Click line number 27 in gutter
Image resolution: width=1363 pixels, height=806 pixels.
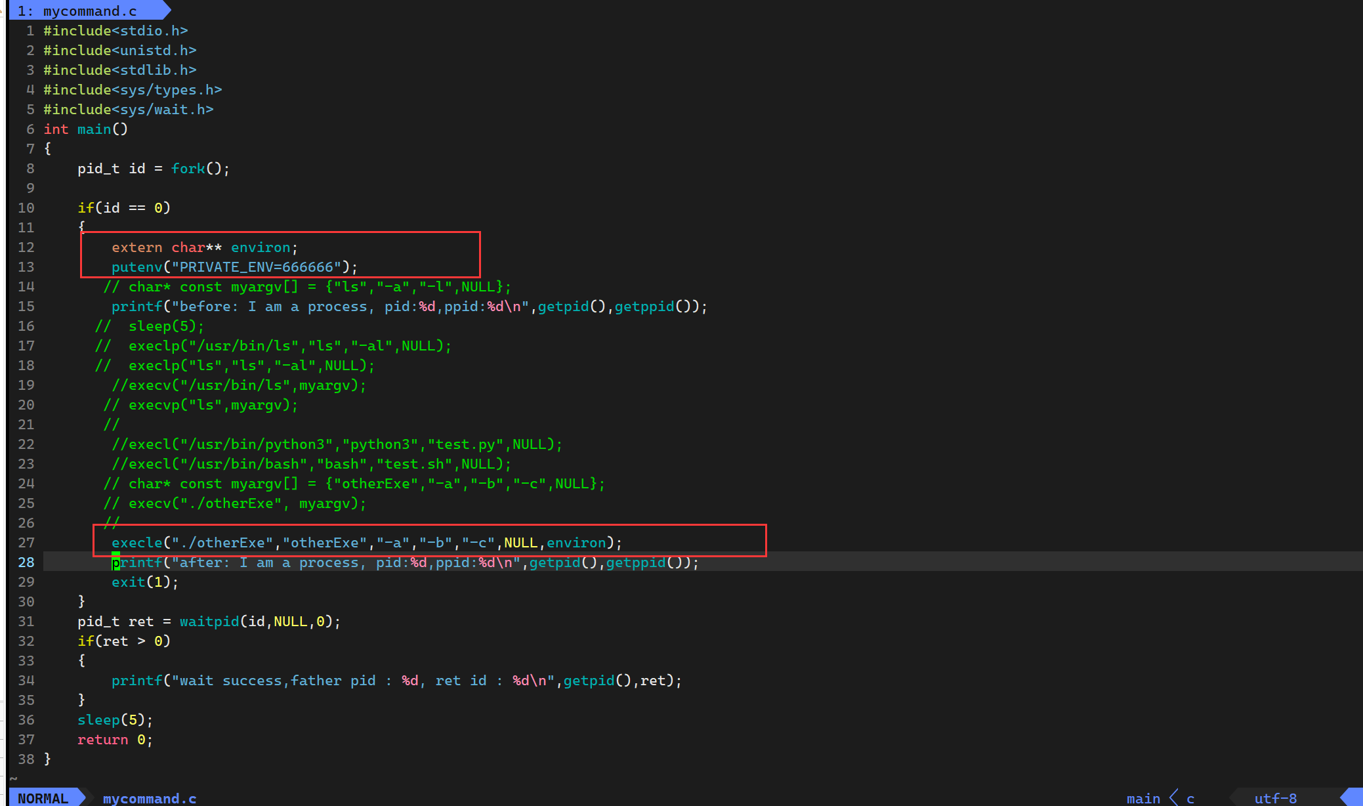pos(26,543)
